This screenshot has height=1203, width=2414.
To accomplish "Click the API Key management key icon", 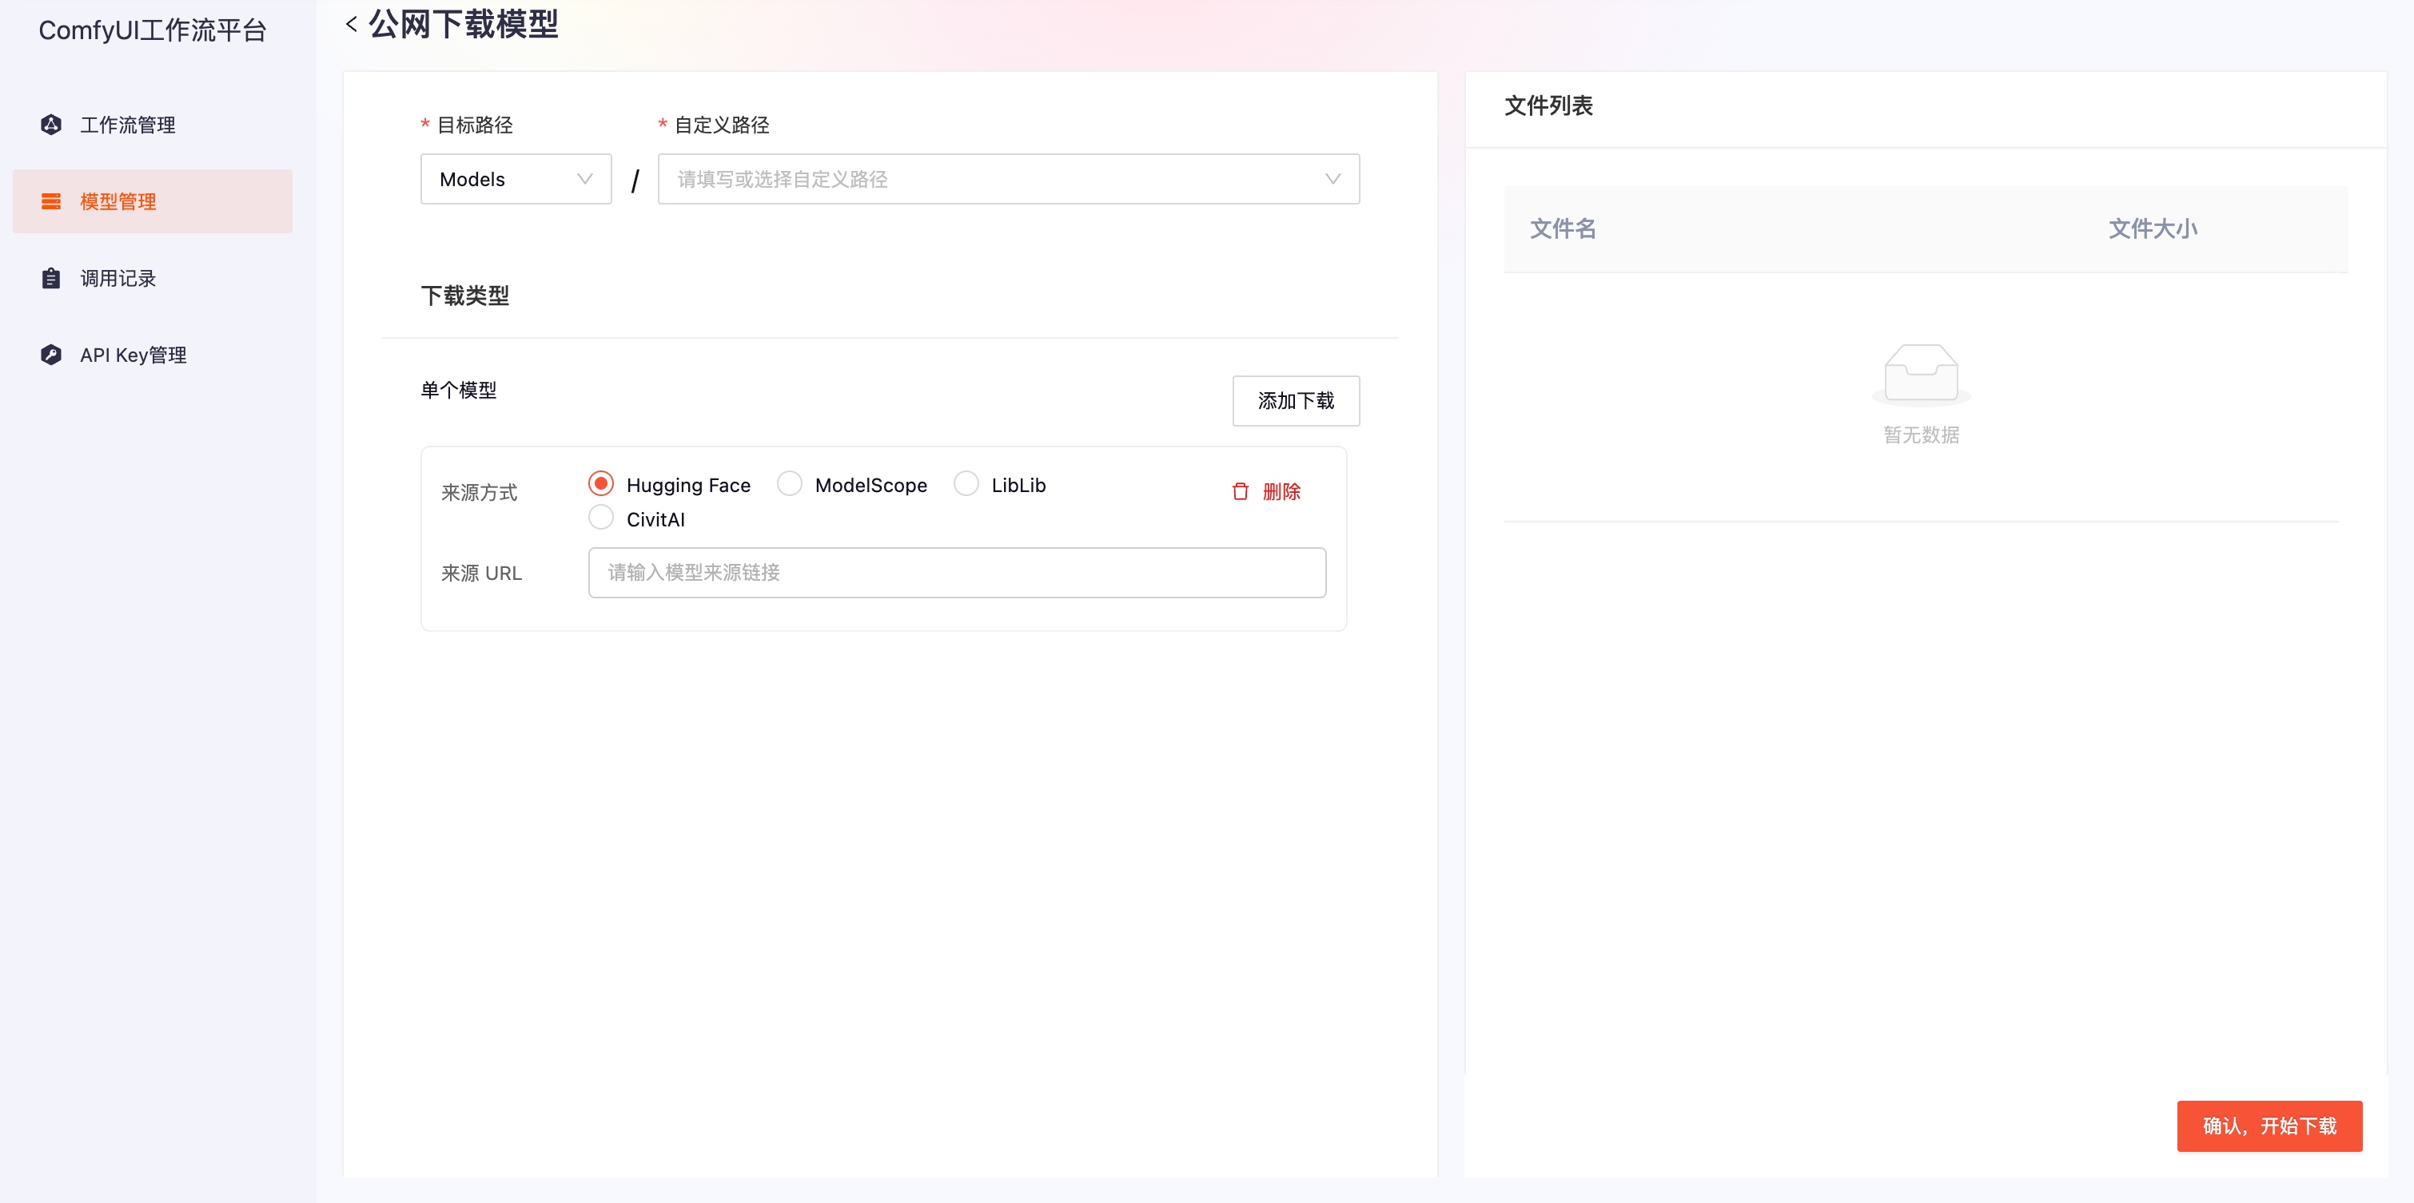I will (x=50, y=355).
